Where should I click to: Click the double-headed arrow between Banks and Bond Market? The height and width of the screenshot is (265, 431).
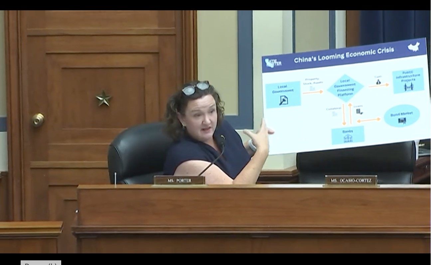[369, 120]
